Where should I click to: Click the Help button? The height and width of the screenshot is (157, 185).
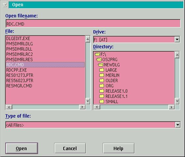[118, 148]
